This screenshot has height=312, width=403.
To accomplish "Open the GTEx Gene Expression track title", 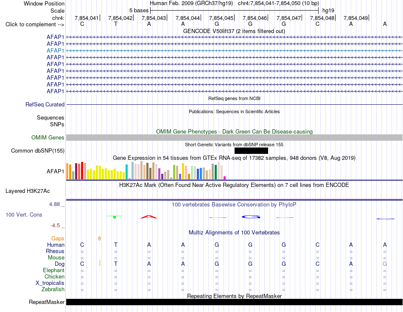I will point(234,158).
